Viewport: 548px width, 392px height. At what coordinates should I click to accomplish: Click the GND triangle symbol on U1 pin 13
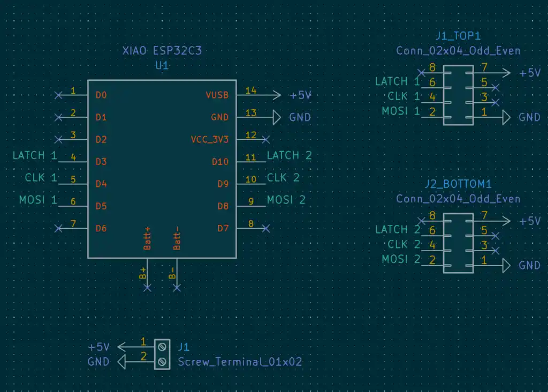tap(277, 117)
